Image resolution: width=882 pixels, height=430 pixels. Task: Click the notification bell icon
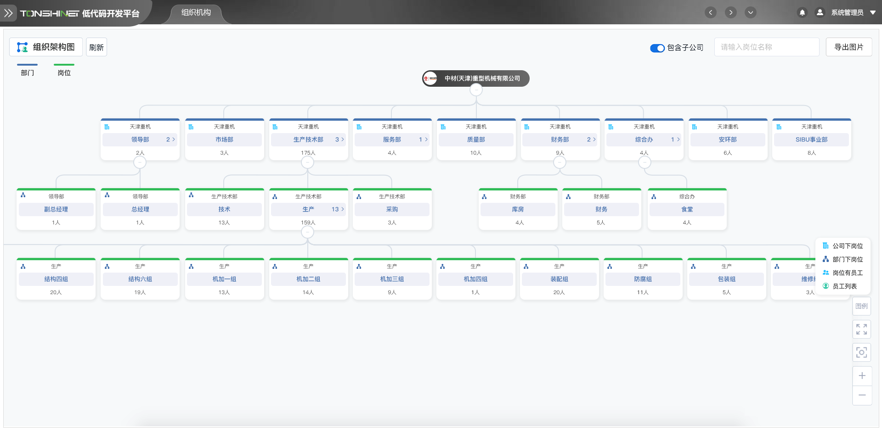(x=802, y=12)
